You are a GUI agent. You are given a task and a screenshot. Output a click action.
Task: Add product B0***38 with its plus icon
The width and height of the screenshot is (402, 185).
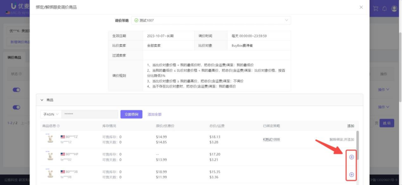click(x=352, y=174)
